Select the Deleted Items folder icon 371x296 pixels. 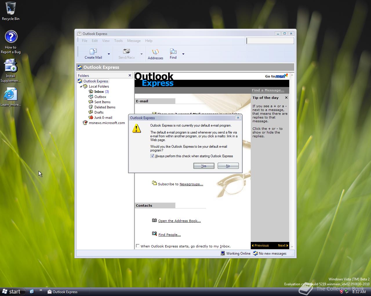pyautogui.click(x=91, y=107)
